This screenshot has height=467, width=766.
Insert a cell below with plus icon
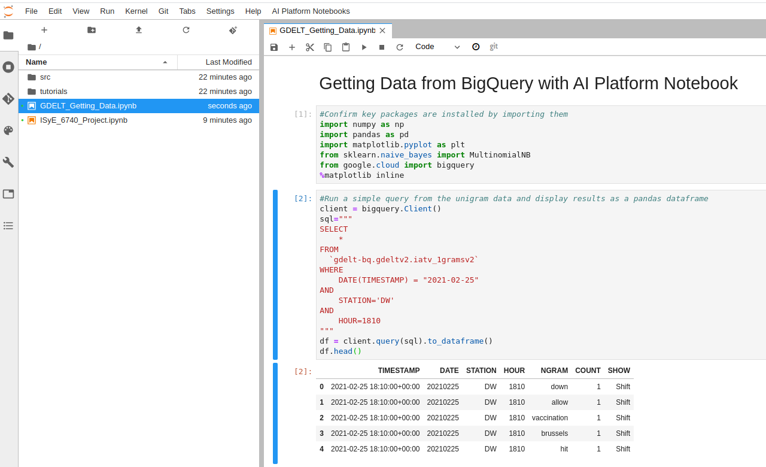click(292, 47)
